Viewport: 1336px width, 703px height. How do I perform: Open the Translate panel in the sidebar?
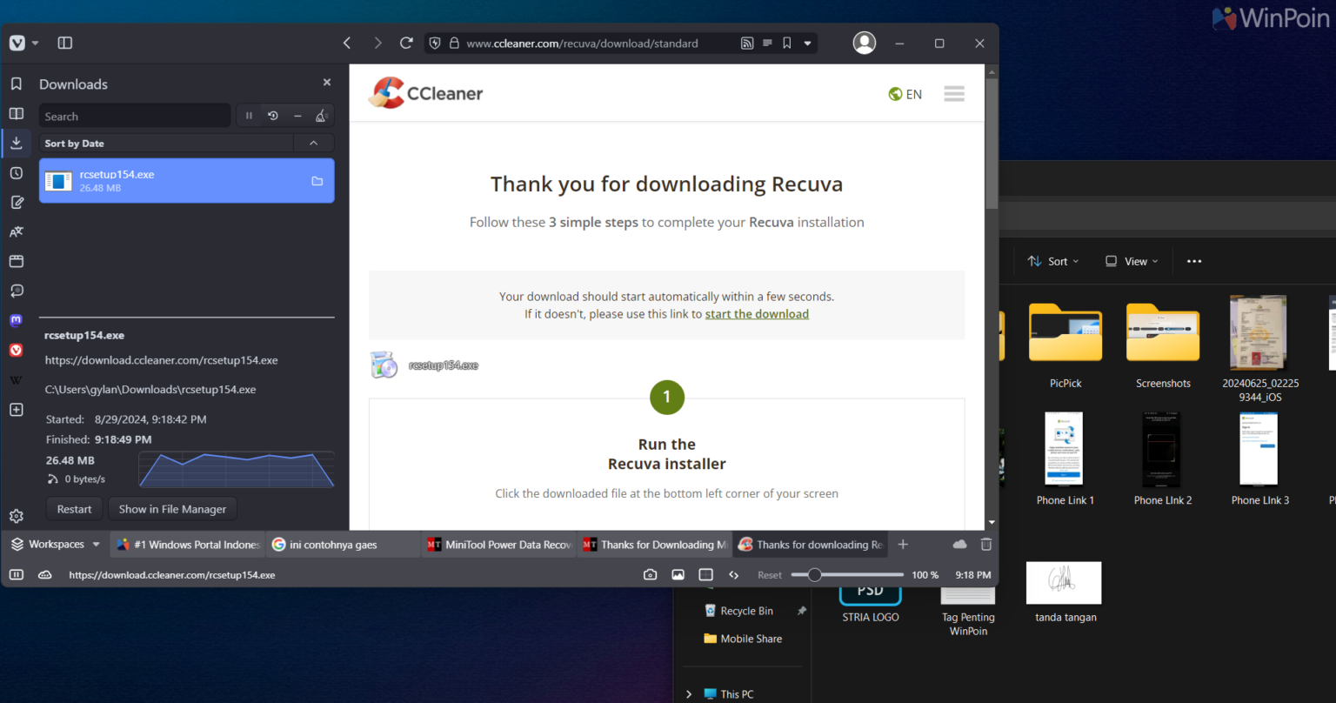click(x=16, y=231)
